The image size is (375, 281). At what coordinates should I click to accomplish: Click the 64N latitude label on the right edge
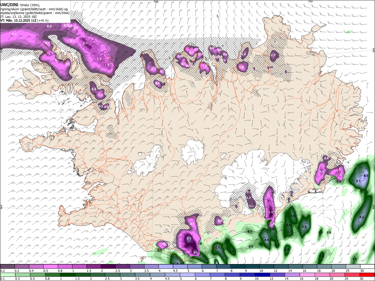pos(374,207)
